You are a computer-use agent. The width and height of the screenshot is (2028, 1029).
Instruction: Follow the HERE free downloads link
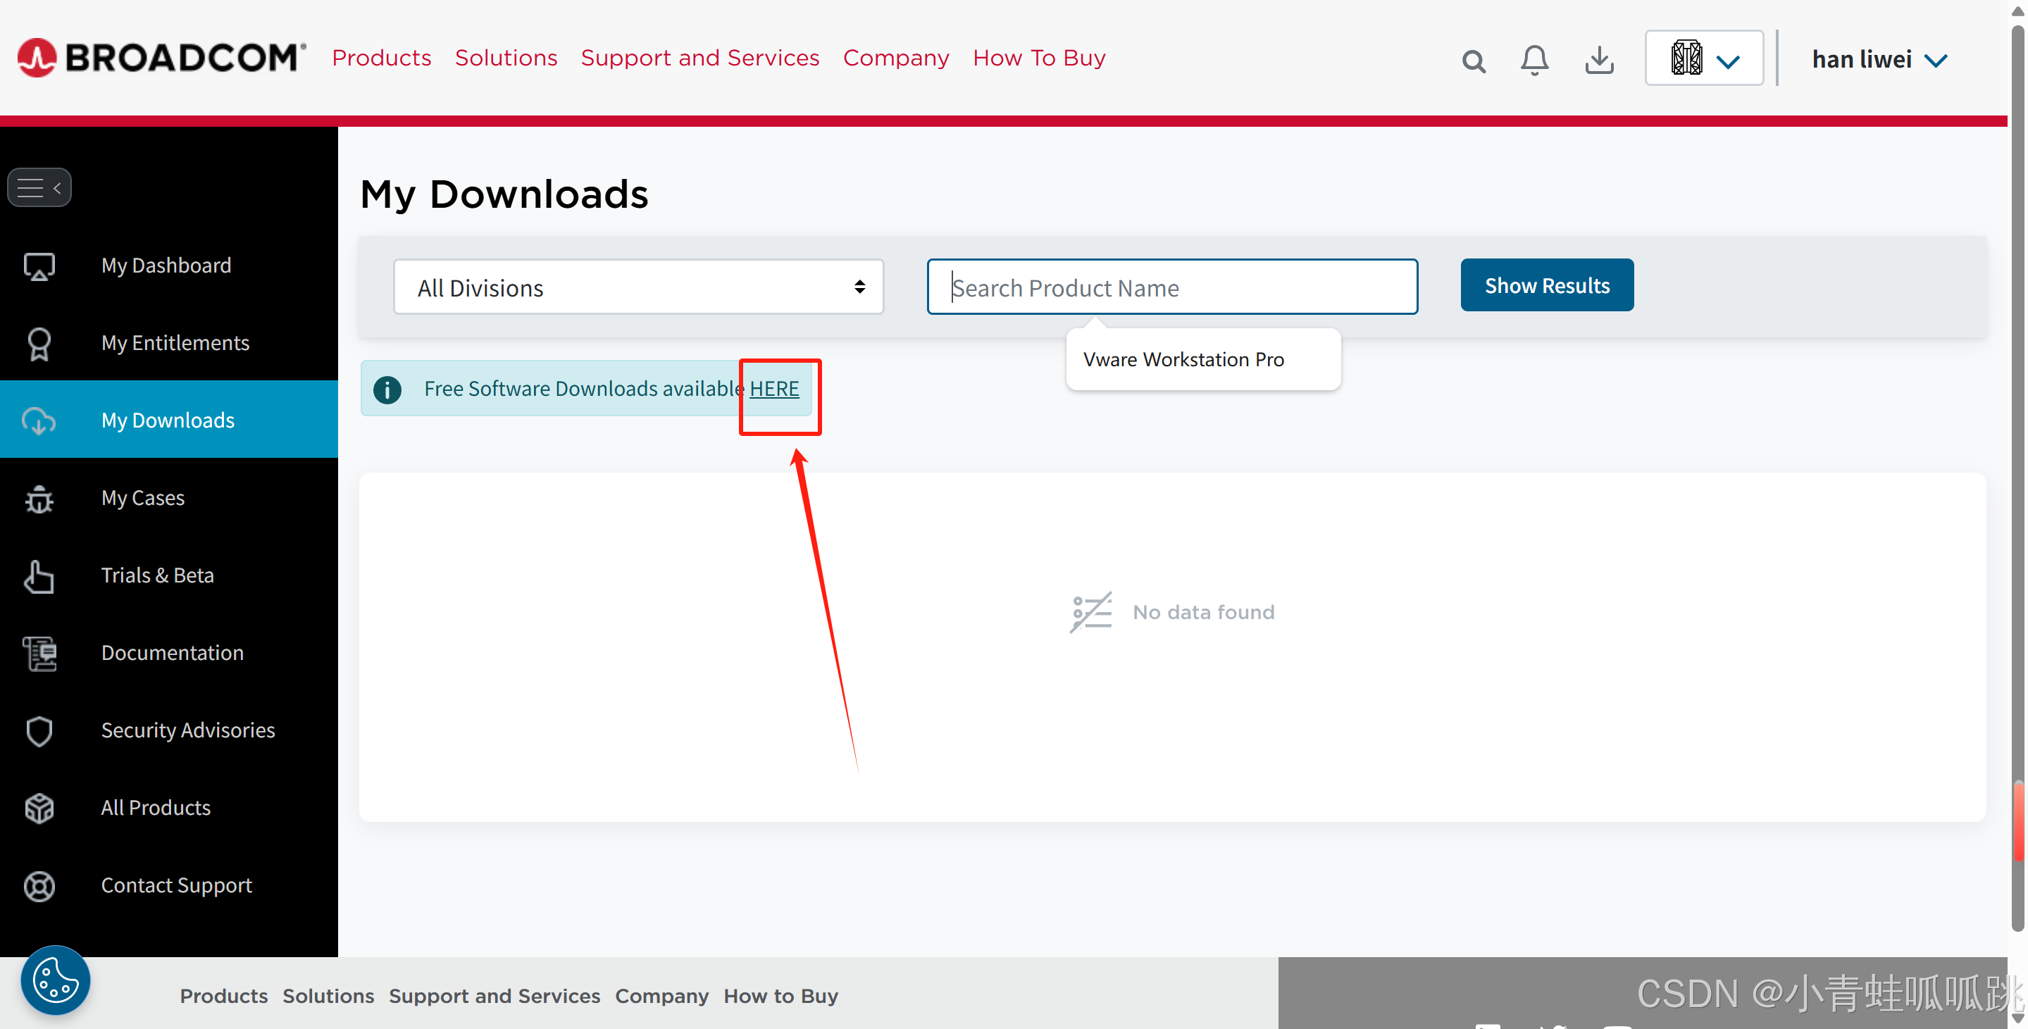[774, 389]
